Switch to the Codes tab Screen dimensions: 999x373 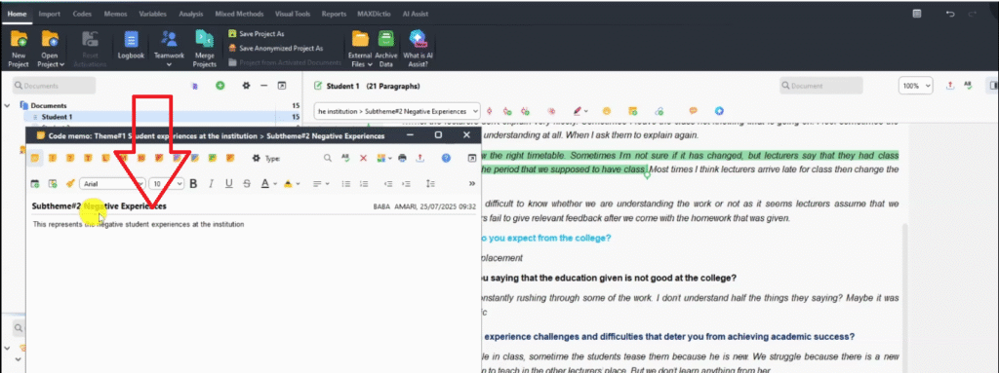pyautogui.click(x=82, y=14)
